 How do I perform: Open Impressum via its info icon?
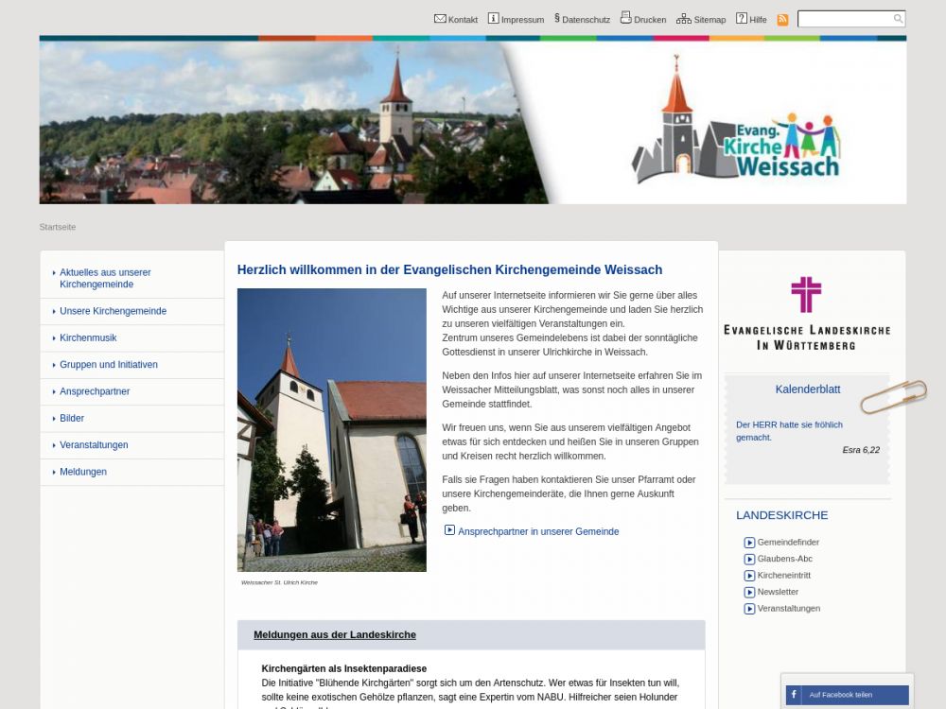pyautogui.click(x=493, y=18)
